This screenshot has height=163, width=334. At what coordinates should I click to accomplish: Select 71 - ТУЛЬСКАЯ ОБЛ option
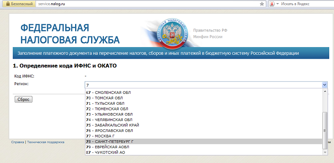click(x=203, y=103)
